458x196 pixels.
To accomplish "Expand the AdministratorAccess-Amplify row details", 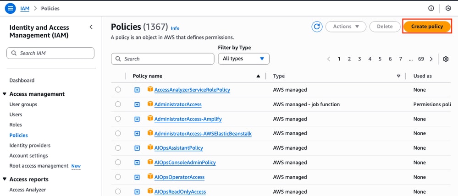I will pos(137,119).
